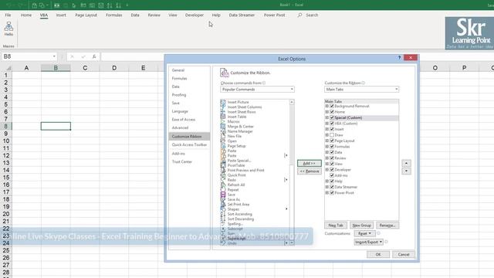This screenshot has height=278, width=494.
Task: Select Name Manager command
Action: tap(240, 131)
